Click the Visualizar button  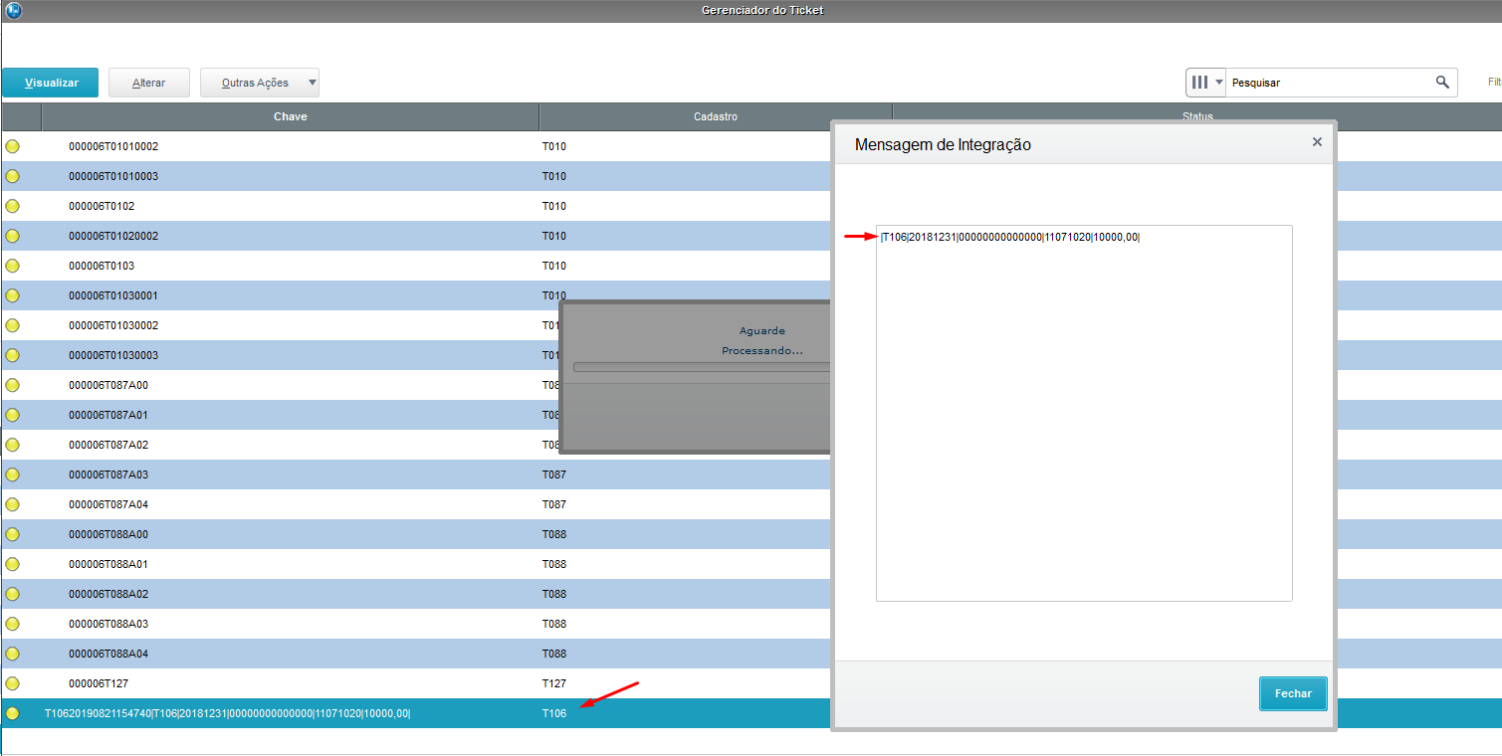[x=50, y=83]
